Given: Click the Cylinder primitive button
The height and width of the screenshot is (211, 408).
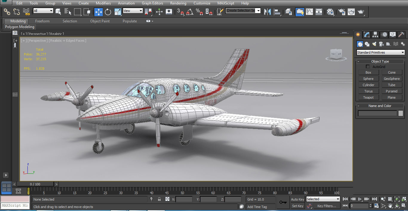Looking at the screenshot, I should click(368, 85).
